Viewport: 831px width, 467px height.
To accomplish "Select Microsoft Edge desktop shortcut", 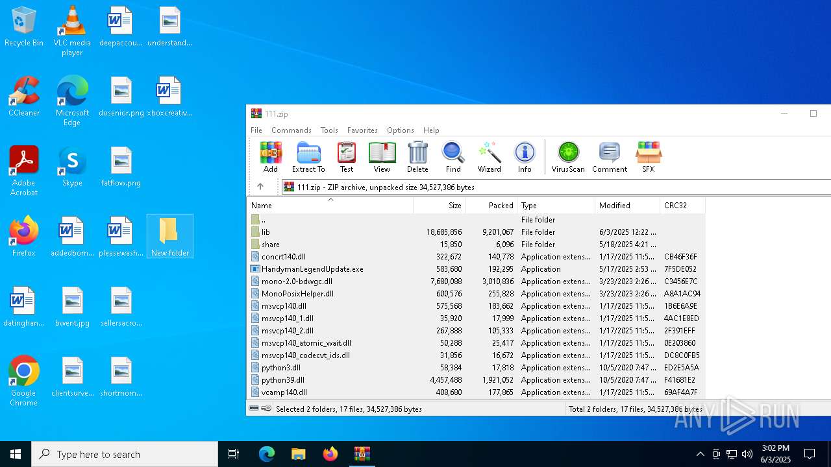I will 72,101.
